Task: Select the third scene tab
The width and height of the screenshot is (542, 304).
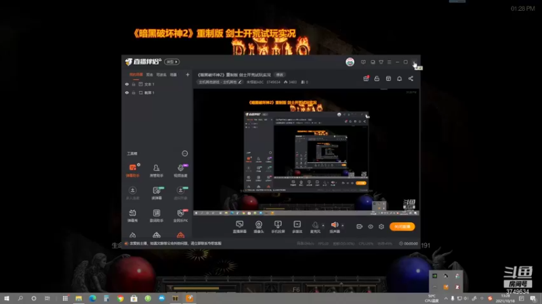Action: pos(161,74)
